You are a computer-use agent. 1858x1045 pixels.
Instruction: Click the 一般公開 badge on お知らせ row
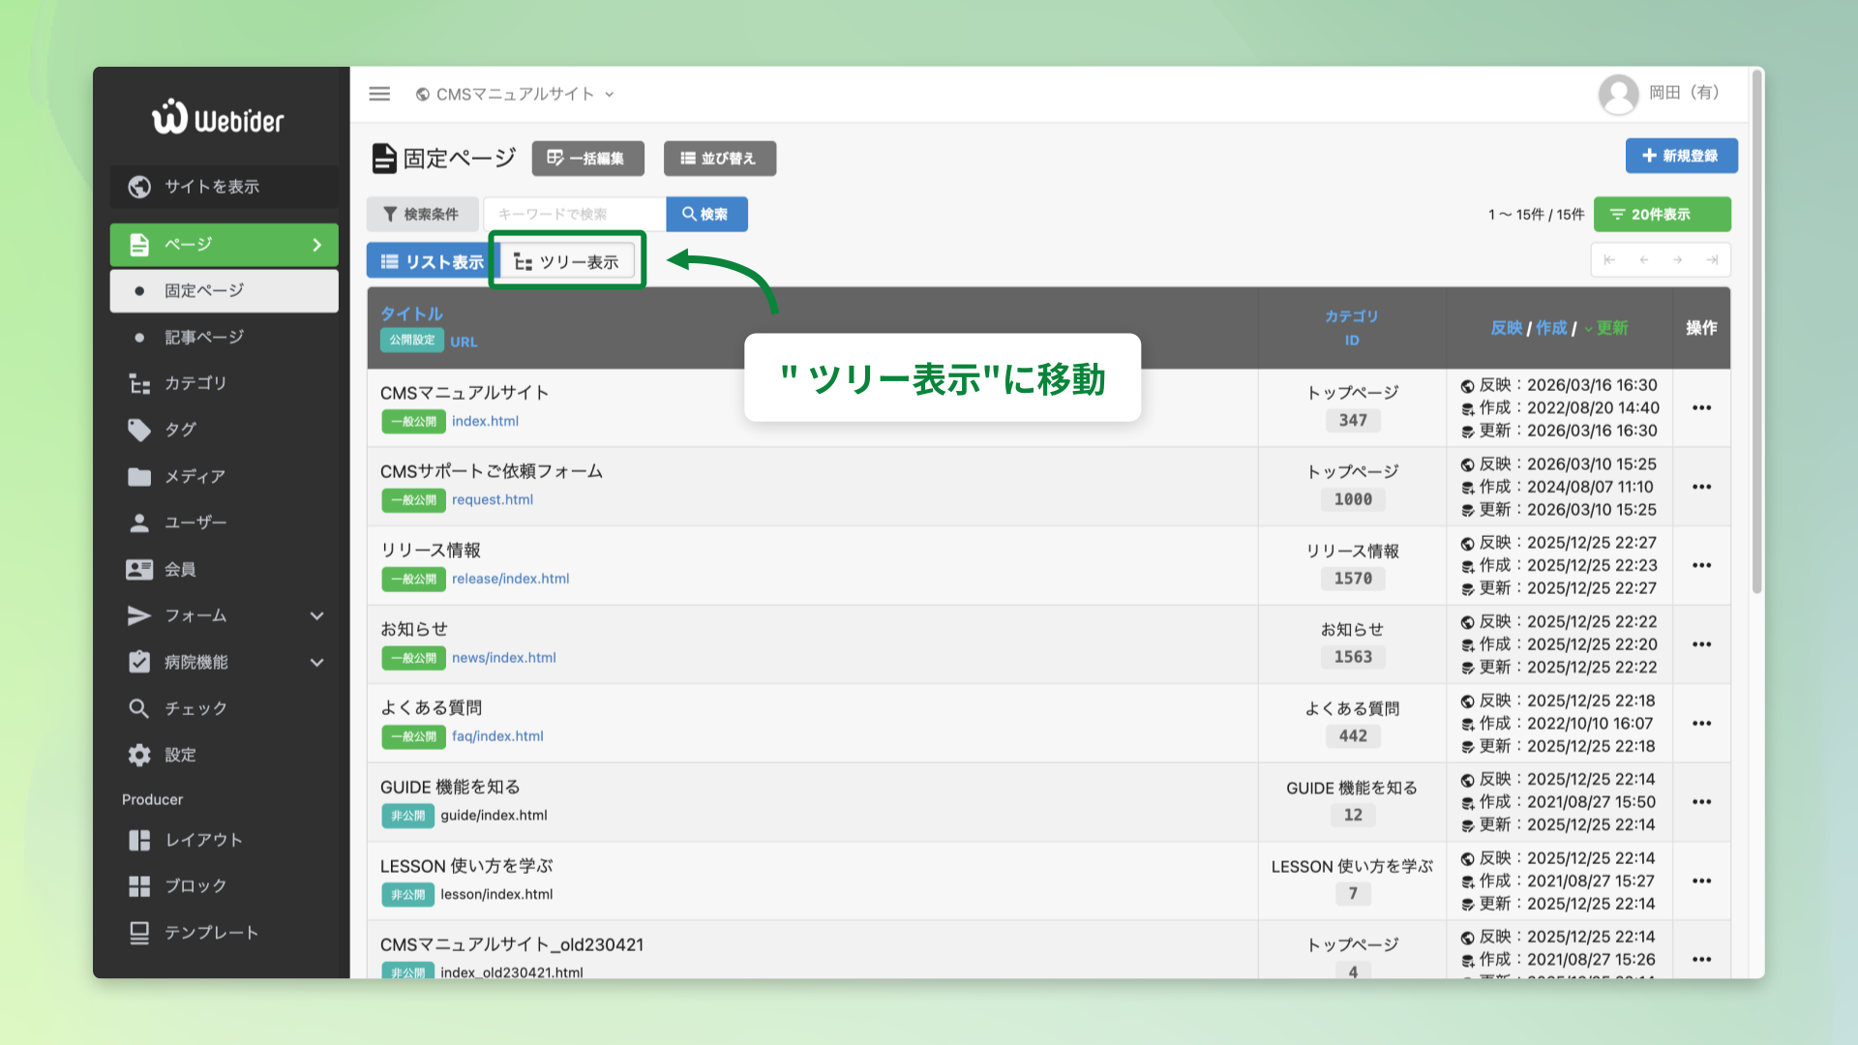(413, 658)
